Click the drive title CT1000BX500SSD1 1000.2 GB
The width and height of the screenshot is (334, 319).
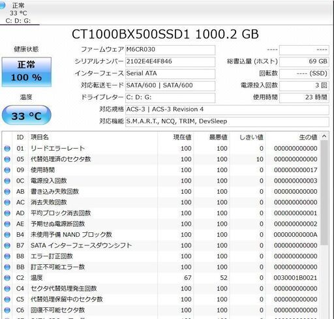point(165,34)
